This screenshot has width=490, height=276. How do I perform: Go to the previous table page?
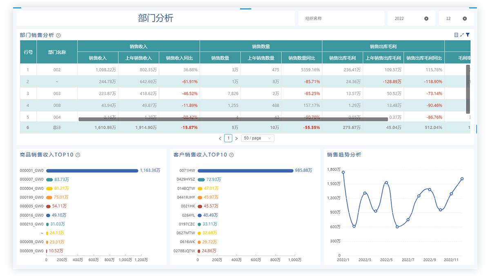[220, 139]
